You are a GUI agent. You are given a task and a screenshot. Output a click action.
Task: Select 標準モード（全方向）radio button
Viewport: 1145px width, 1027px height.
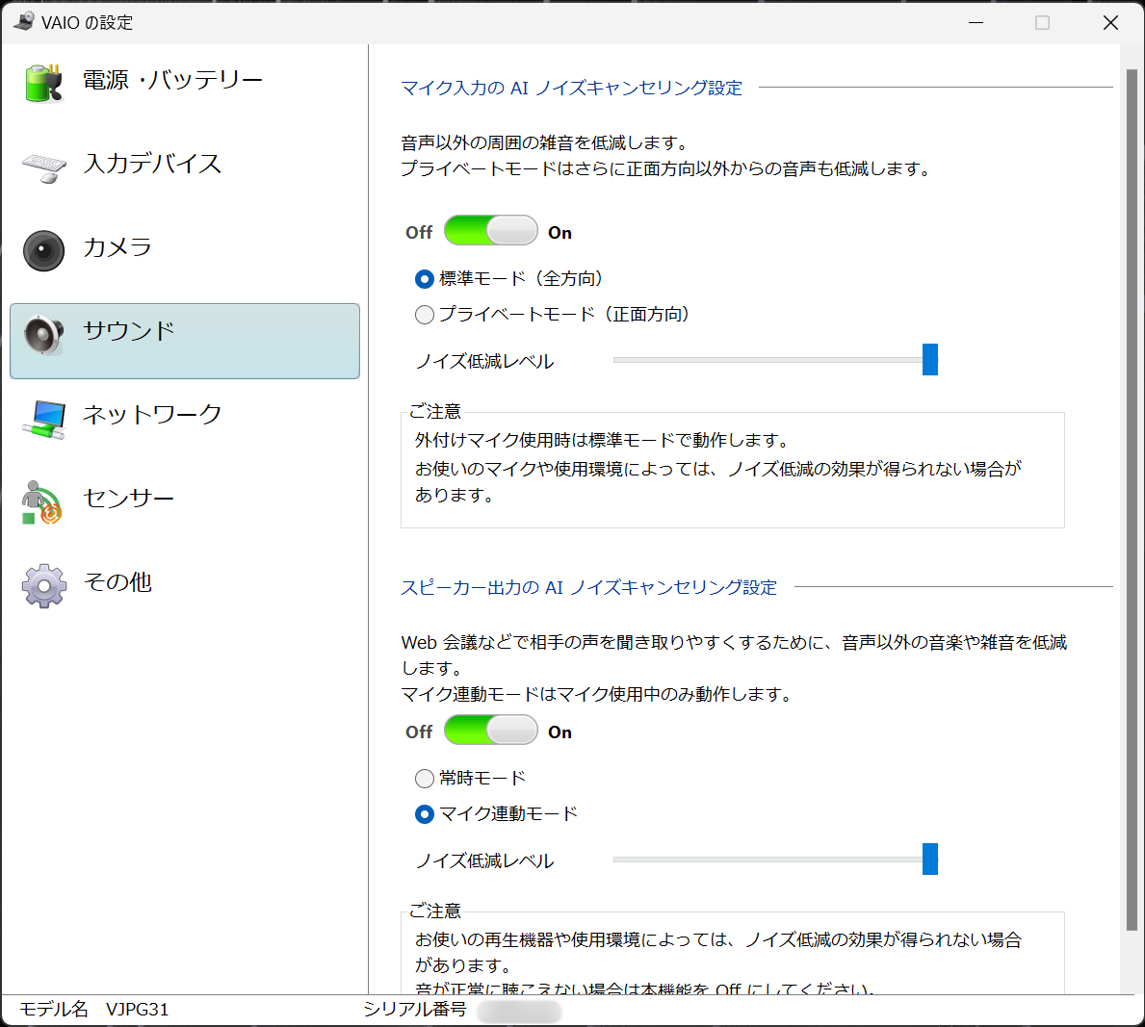click(x=425, y=279)
